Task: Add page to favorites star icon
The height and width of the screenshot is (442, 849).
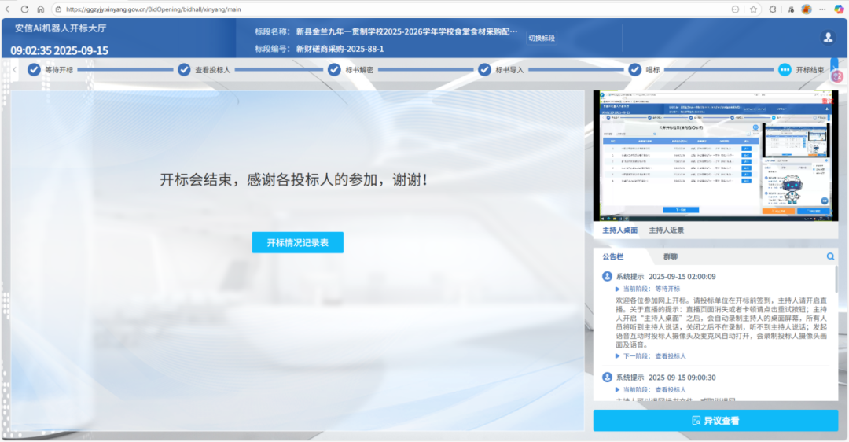Action: (753, 9)
